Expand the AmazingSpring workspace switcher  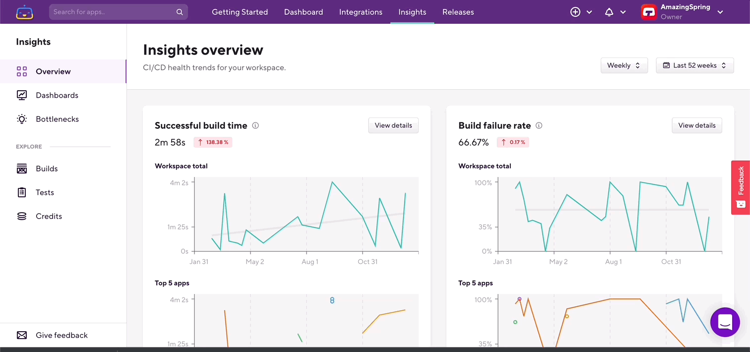[720, 11]
